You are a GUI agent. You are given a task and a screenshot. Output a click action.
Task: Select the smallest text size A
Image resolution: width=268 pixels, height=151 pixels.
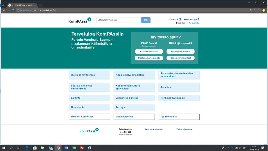point(194,20)
